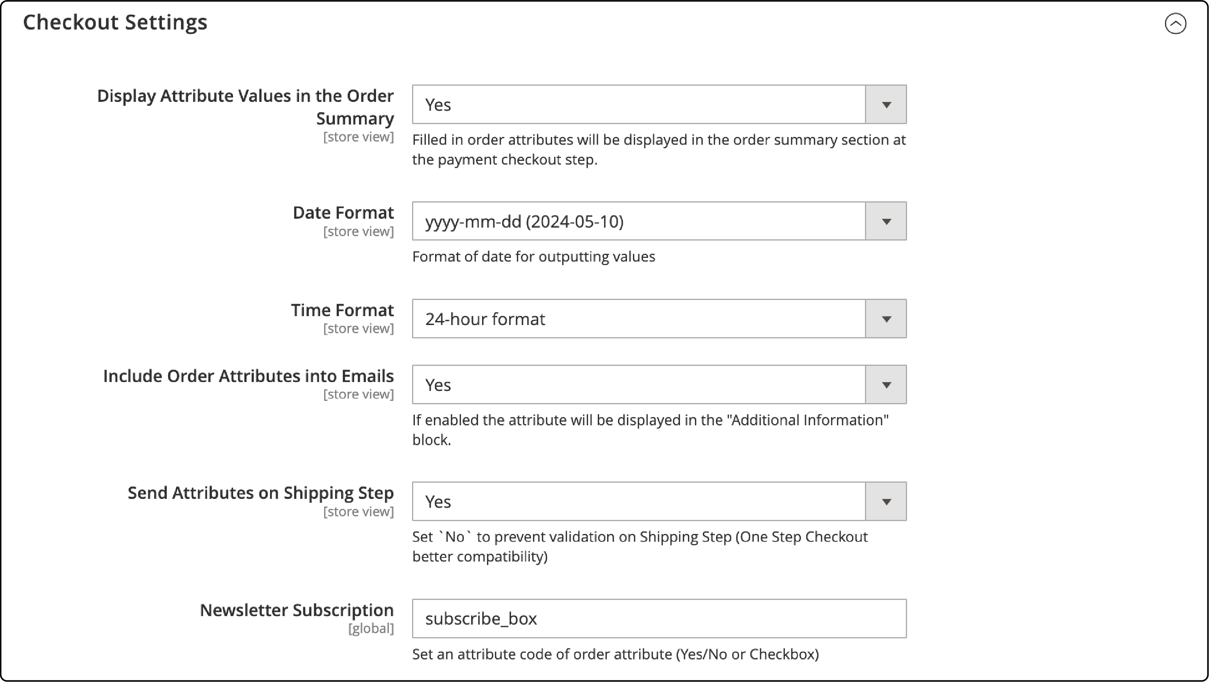Viewport: 1209px width, 682px height.
Task: Click 'Format of date for outputting values' note
Action: [x=533, y=256]
